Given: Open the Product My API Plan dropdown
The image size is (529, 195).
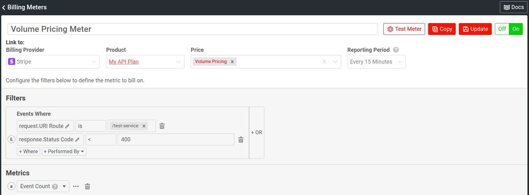Looking at the screenshot, I should pyautogui.click(x=179, y=62).
